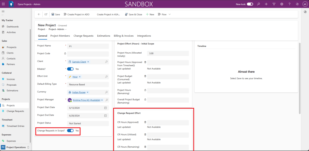The image size is (309, 151).
Task: Open the Sample Client link
Action: coord(79,62)
